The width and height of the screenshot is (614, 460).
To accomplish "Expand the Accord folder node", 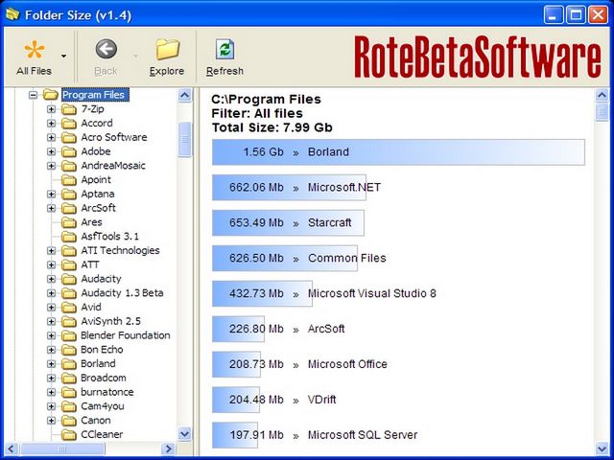I will pyautogui.click(x=51, y=124).
